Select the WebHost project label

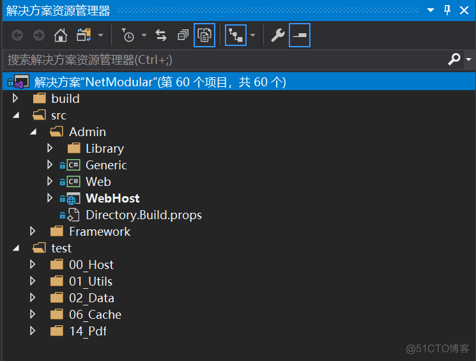coord(112,198)
